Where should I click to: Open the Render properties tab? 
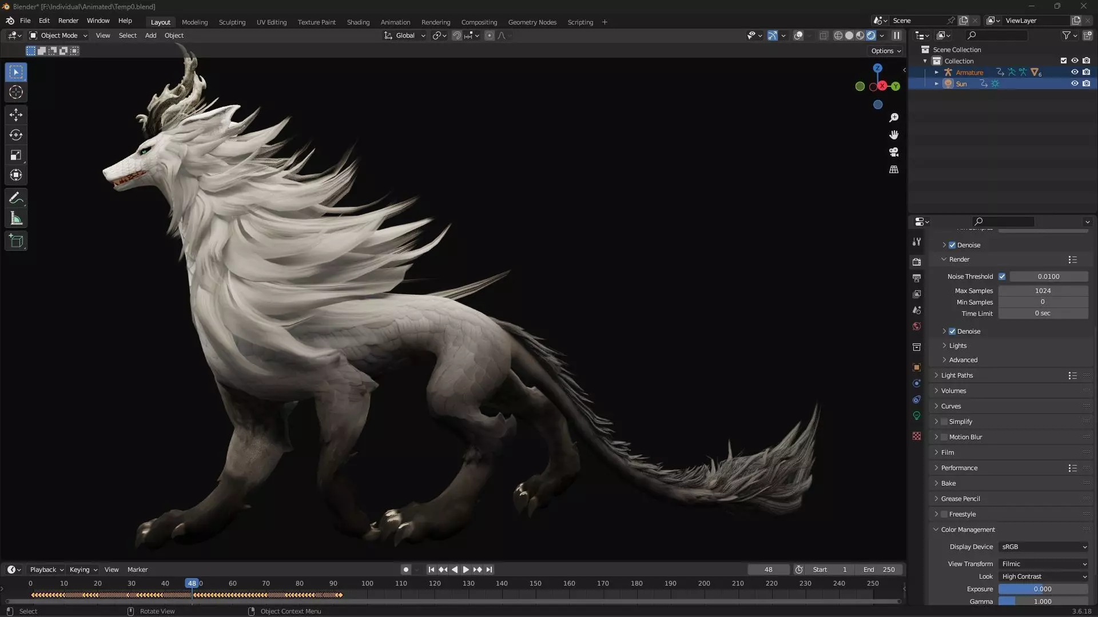coord(917,262)
